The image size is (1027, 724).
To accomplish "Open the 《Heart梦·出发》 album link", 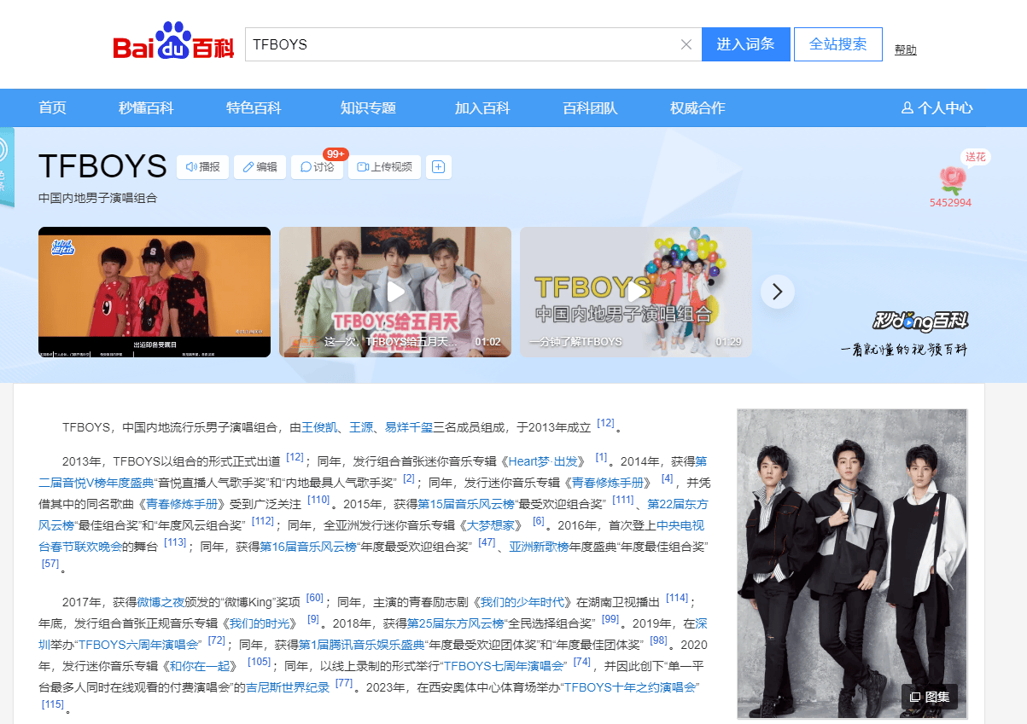I will (x=543, y=461).
